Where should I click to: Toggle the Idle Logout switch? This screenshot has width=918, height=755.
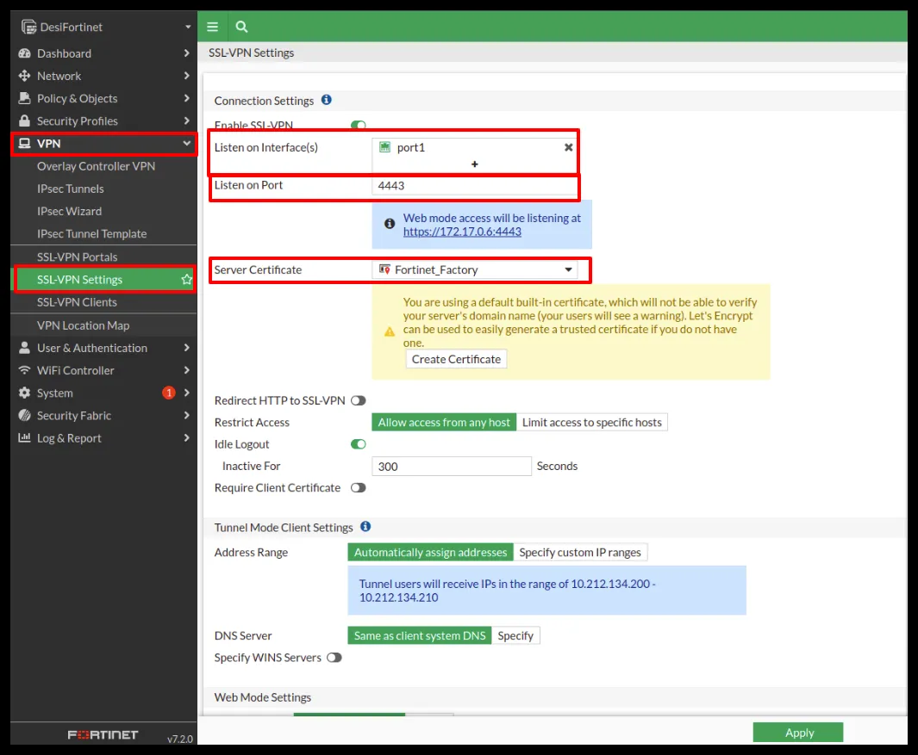(x=359, y=444)
